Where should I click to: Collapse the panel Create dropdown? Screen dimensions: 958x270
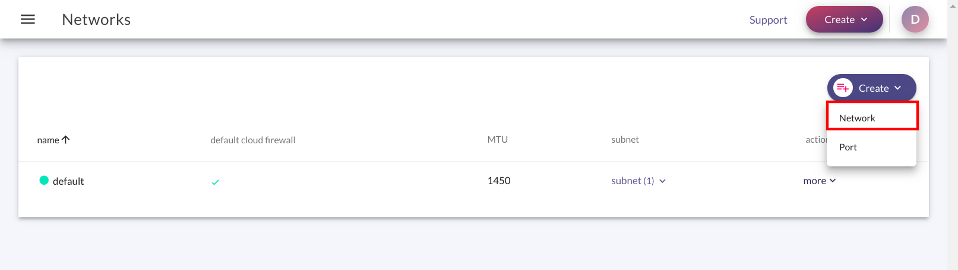tap(871, 88)
